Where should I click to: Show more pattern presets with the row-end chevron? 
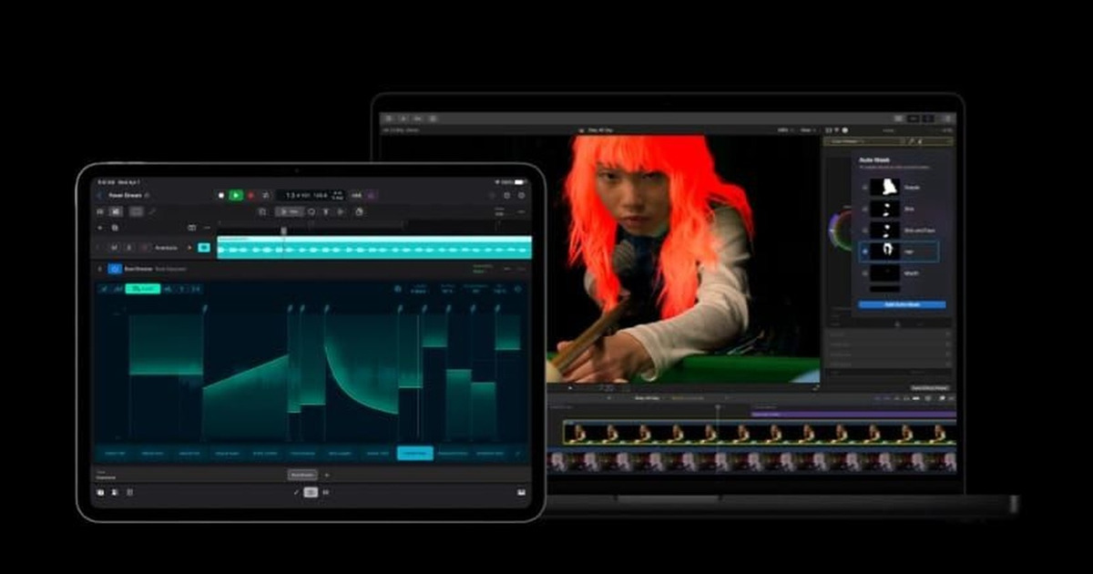click(518, 453)
